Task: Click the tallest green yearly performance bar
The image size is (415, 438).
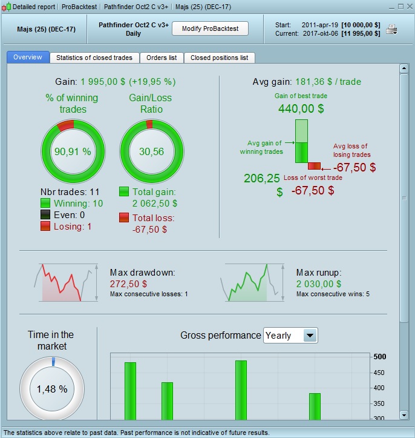Action: [x=241, y=390]
